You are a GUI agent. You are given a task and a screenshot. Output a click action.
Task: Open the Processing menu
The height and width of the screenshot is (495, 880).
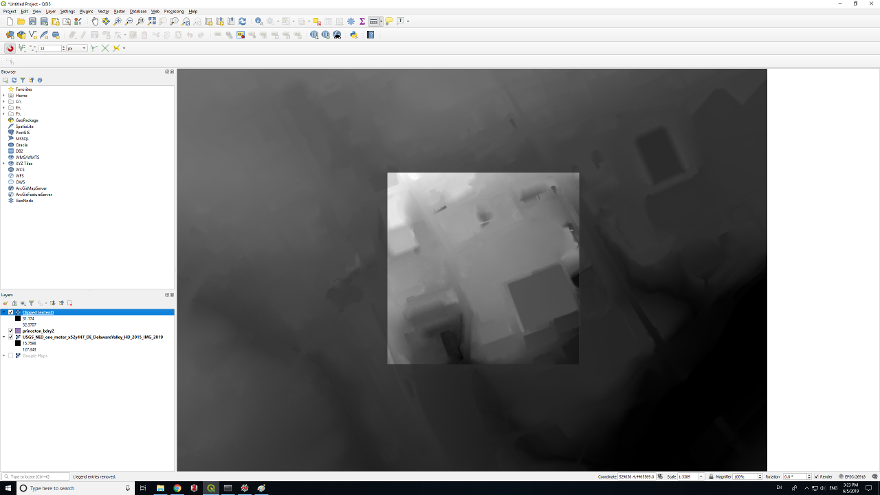tap(173, 12)
